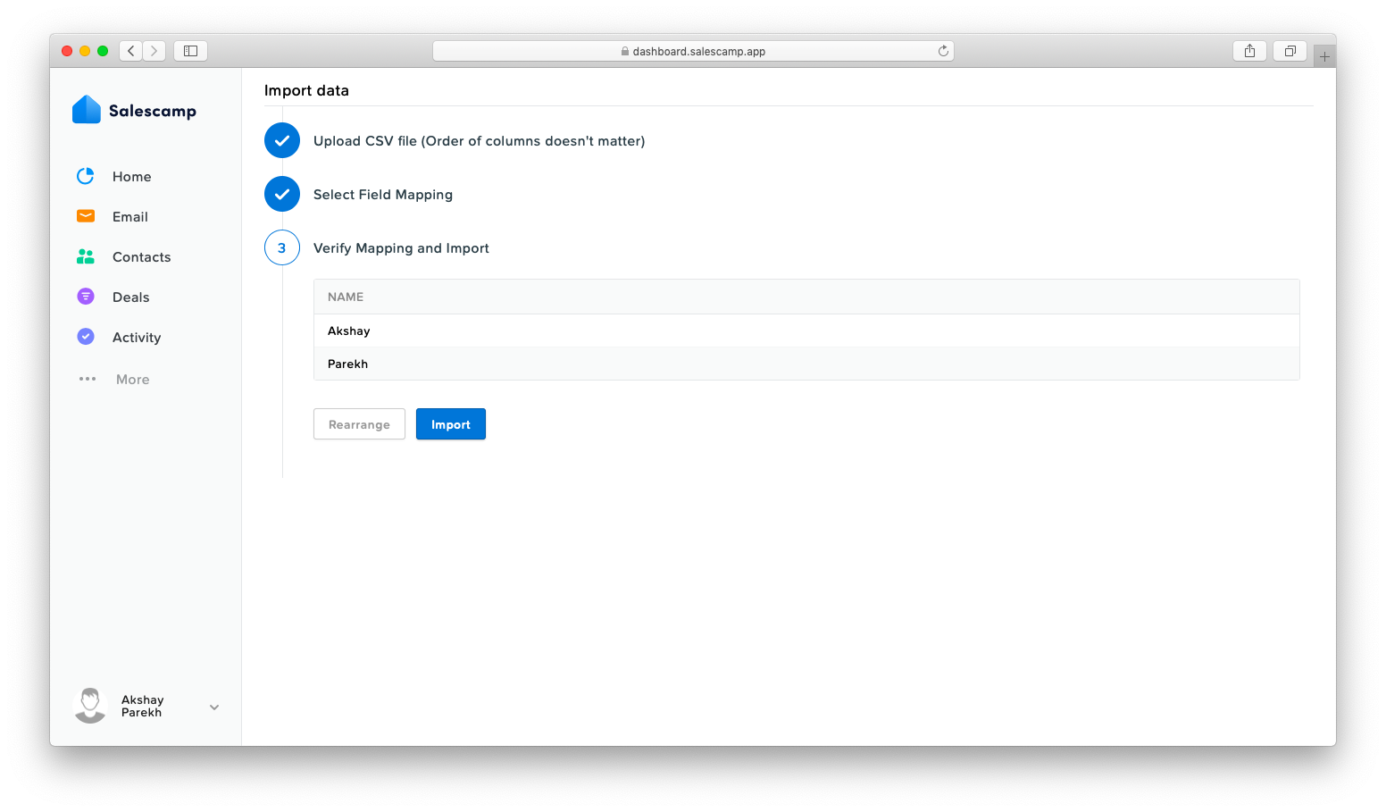
Task: Open a new tab with plus button
Action: pos(1324,56)
